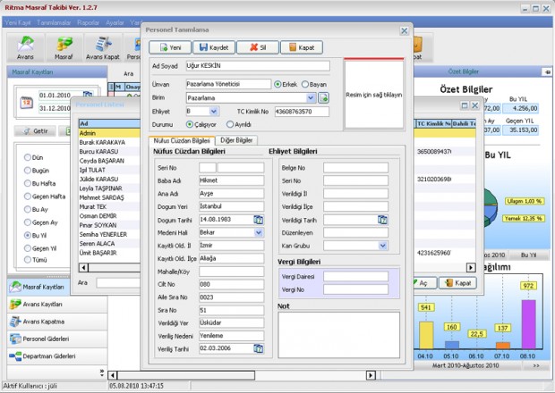
Task: Switch to Nüfus Cüzdan Bilgileri tab
Action: 182,140
